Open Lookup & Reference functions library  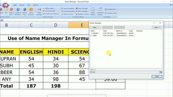pyautogui.click(x=18, y=11)
